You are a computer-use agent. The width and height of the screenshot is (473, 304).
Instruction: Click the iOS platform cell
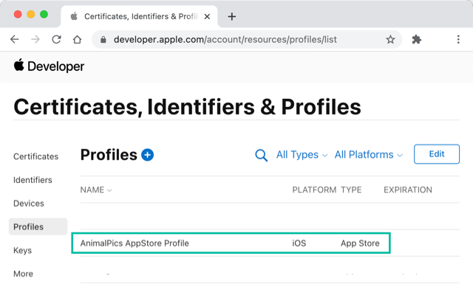[x=299, y=243]
